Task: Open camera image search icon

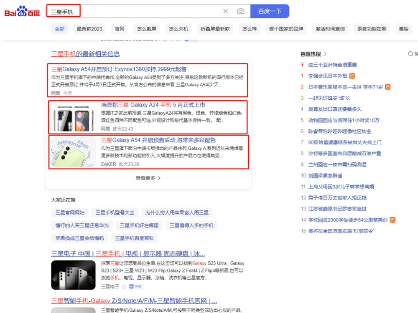Action: coord(241,11)
